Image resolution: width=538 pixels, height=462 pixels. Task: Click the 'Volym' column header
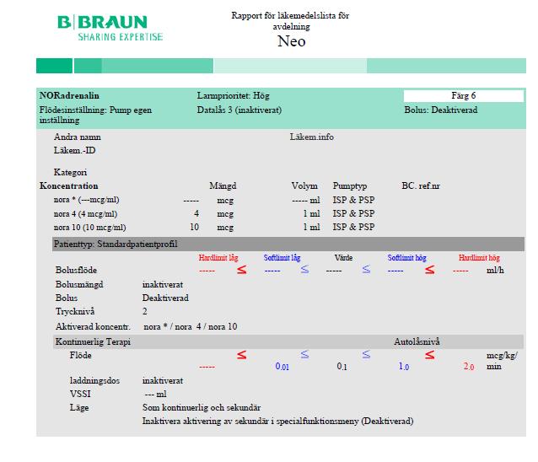304,186
